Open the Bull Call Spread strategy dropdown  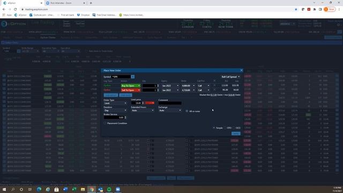(230, 77)
